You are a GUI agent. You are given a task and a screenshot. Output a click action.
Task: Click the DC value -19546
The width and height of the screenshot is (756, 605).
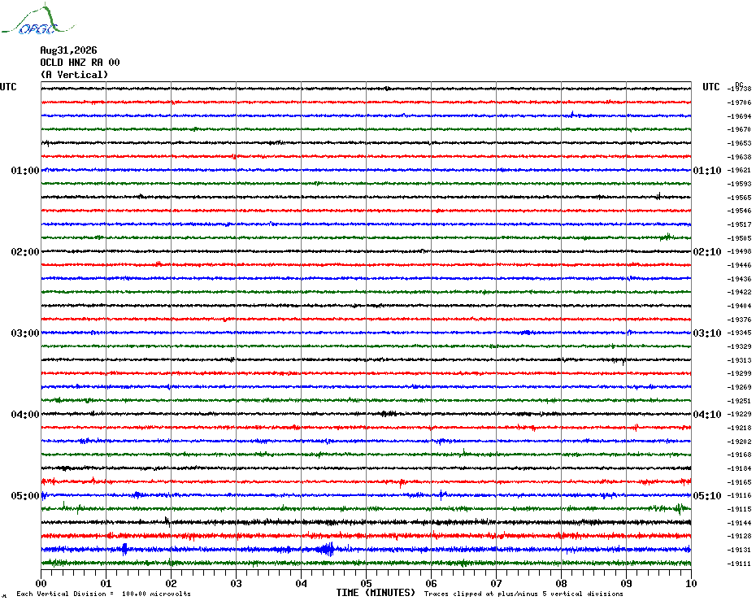pyautogui.click(x=739, y=211)
